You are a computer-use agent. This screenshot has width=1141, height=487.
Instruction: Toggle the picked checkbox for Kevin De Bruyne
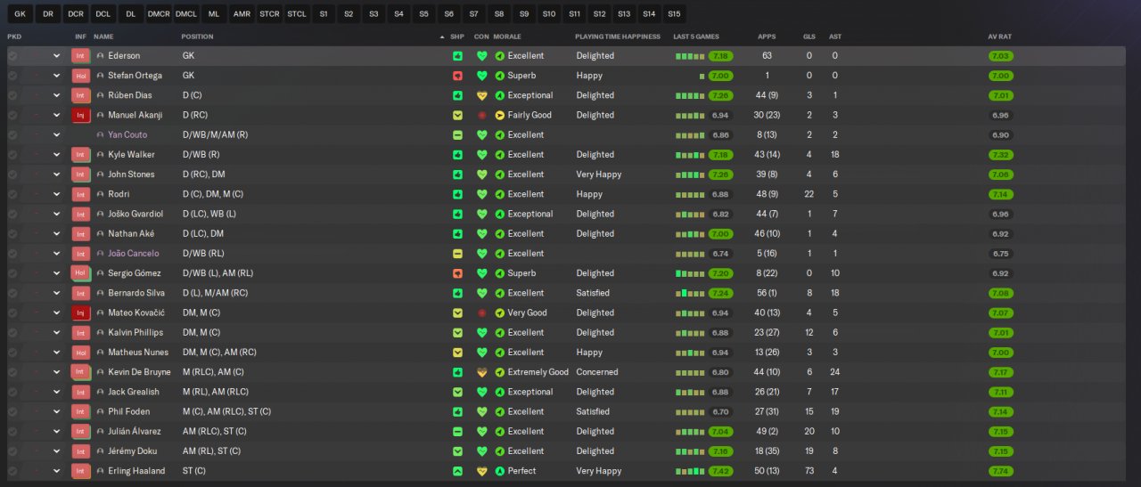(x=12, y=372)
